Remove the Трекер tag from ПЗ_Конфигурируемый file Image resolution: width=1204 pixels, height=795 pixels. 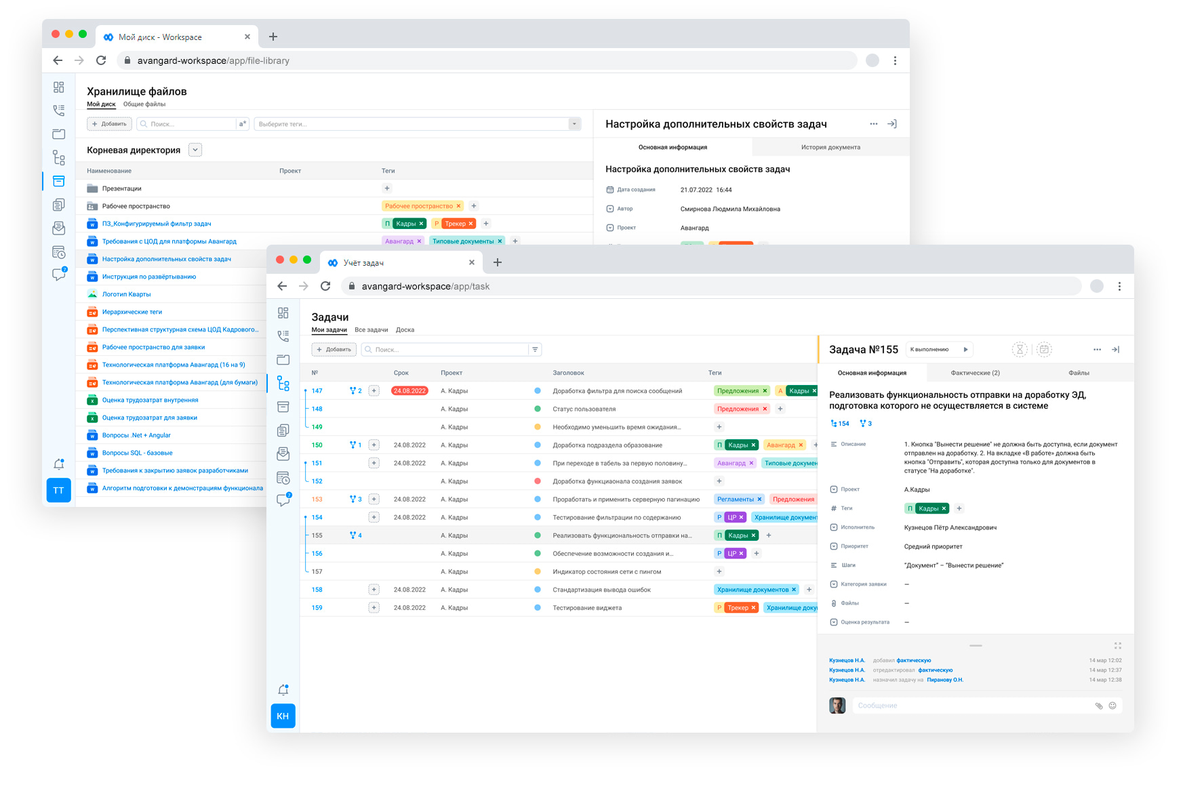471,224
